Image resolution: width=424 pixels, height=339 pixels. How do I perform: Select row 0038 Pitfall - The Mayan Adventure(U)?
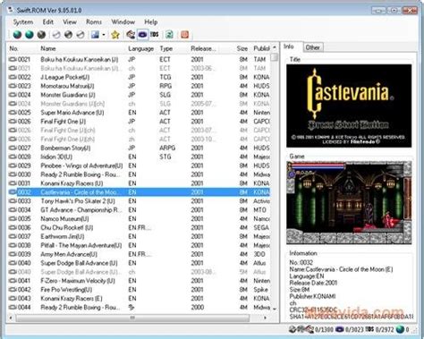(x=139, y=245)
